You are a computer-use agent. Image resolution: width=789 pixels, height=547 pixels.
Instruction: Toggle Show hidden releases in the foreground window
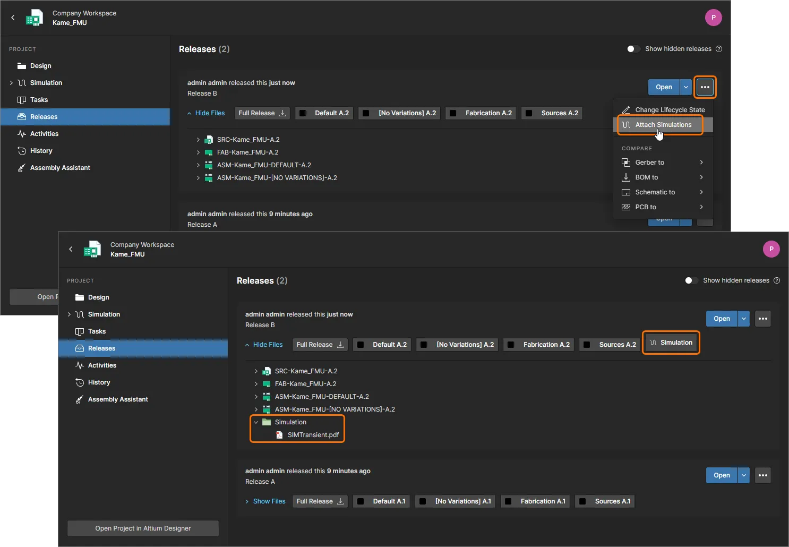point(691,280)
